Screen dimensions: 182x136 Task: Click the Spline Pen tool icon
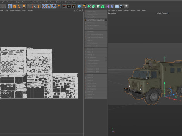coord(84,6)
